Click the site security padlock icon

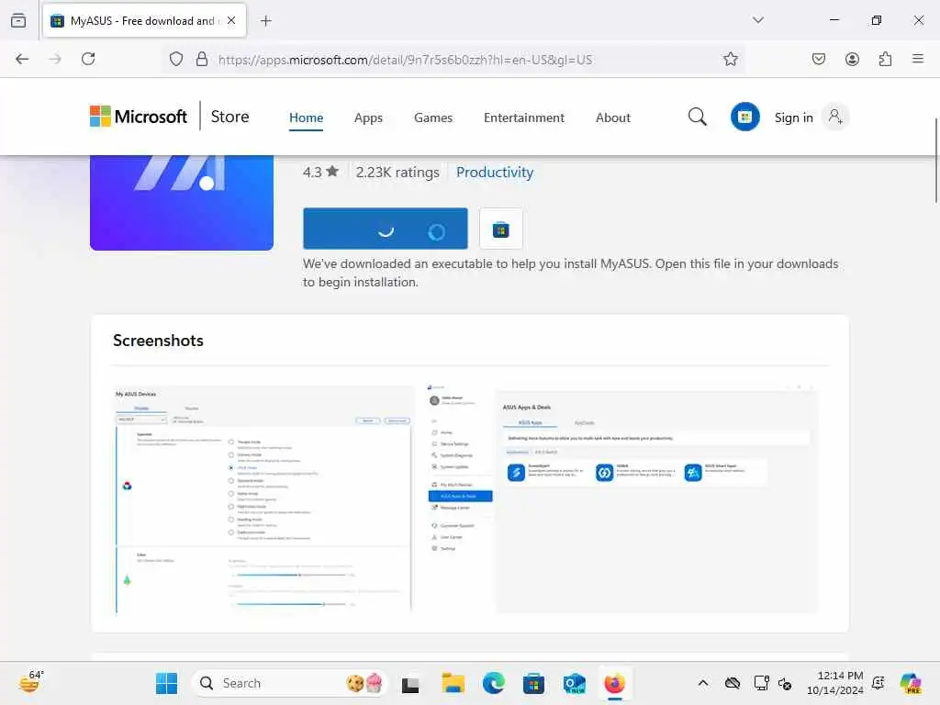[x=202, y=59]
